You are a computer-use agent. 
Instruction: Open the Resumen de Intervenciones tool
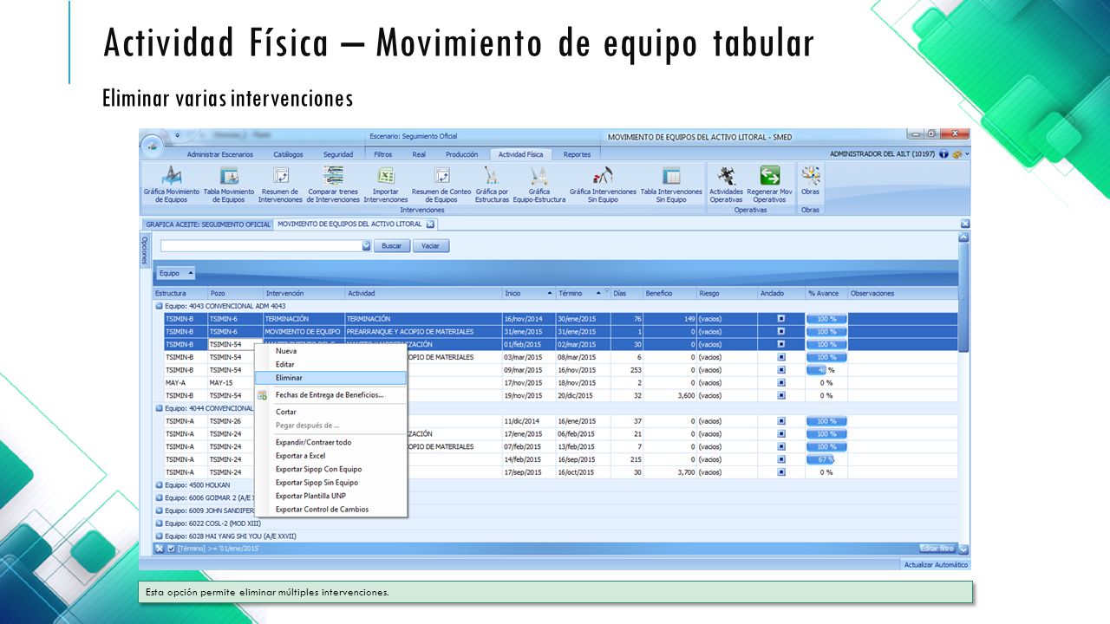coord(280,184)
